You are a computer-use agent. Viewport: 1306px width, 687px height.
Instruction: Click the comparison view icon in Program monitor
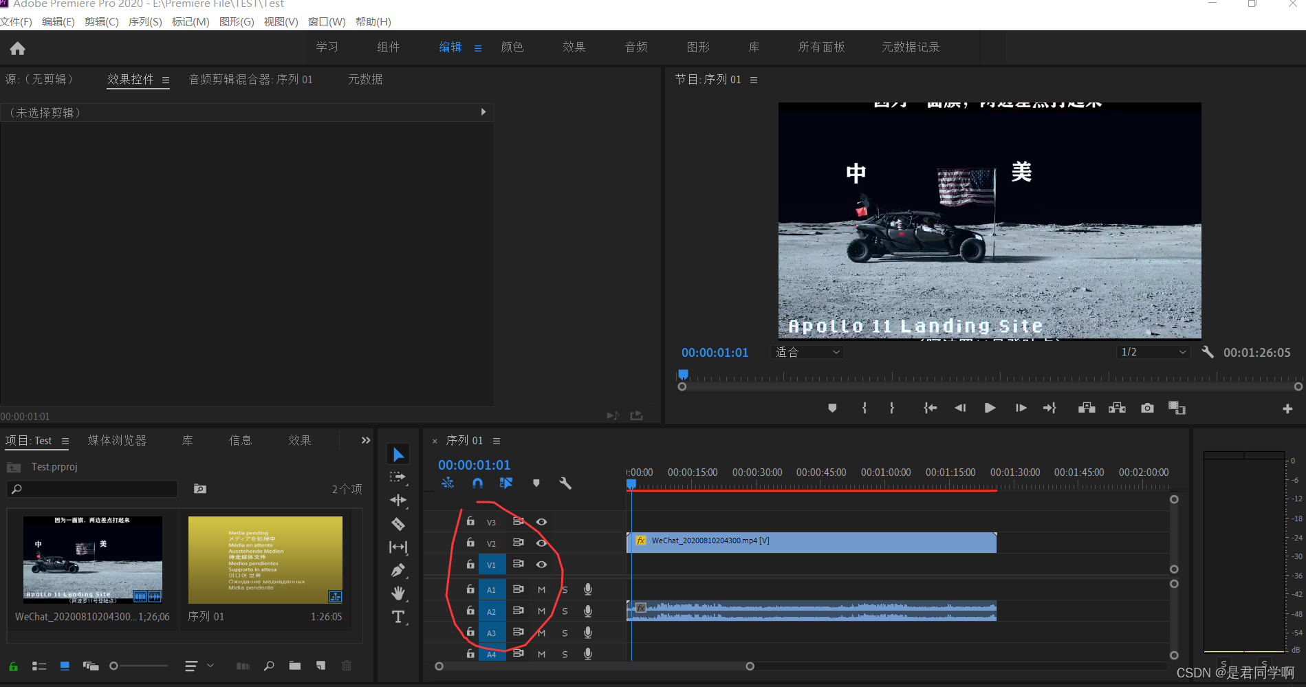click(x=1177, y=408)
